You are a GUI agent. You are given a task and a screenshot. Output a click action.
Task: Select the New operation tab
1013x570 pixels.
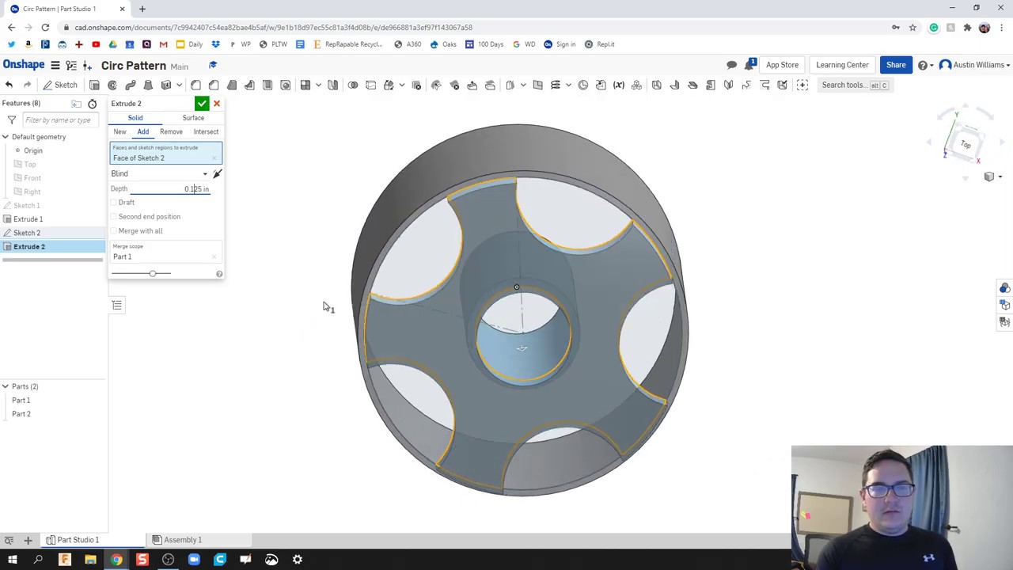pyautogui.click(x=120, y=132)
